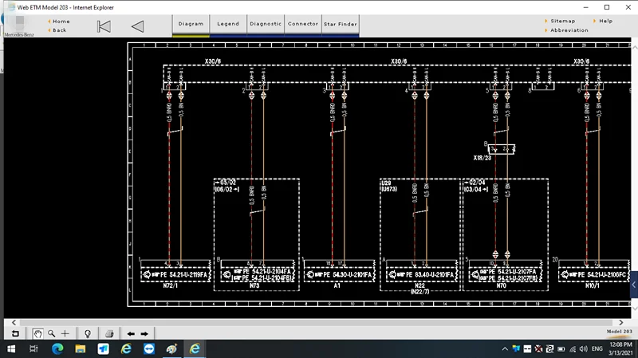
Task: Expand the side panel chevron at right edge
Action: click(633, 285)
